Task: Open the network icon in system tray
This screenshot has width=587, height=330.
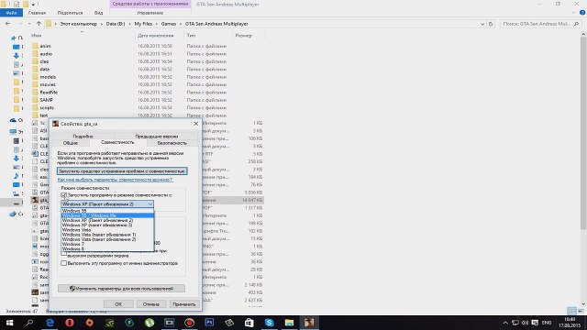Action: [x=515, y=323]
